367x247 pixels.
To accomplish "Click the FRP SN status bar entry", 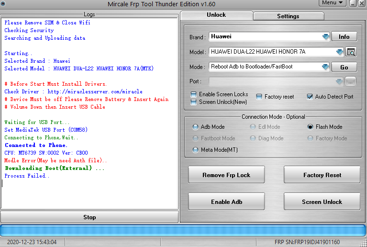I will [x=307, y=242].
